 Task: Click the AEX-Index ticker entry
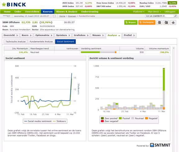[x=77, y=3]
